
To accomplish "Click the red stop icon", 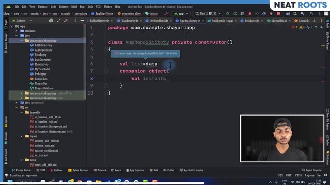I will [278, 14].
